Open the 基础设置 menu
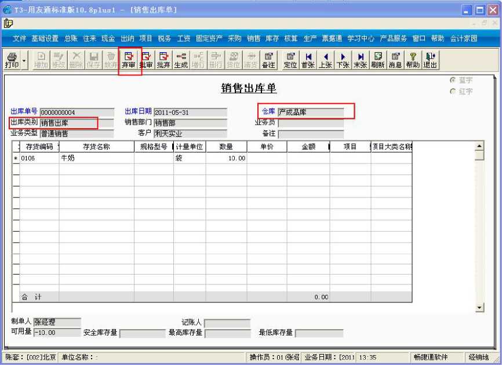Screen dimensions: 502x365 [x=45, y=38]
